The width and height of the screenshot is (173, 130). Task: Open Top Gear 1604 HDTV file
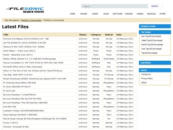[x=18, y=75]
